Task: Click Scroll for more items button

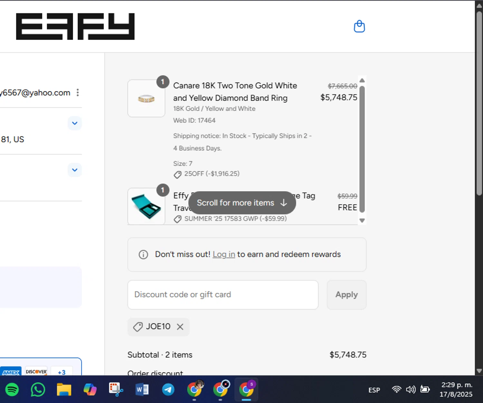Action: (242, 203)
